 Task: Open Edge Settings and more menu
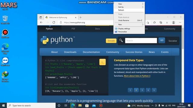180,22
